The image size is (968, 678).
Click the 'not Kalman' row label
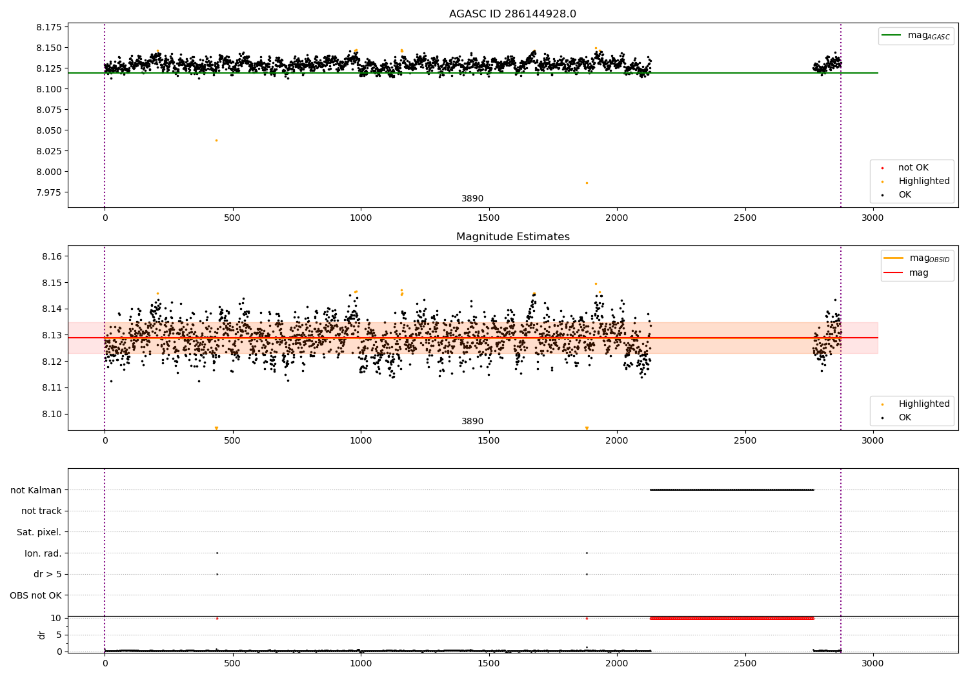36,490
